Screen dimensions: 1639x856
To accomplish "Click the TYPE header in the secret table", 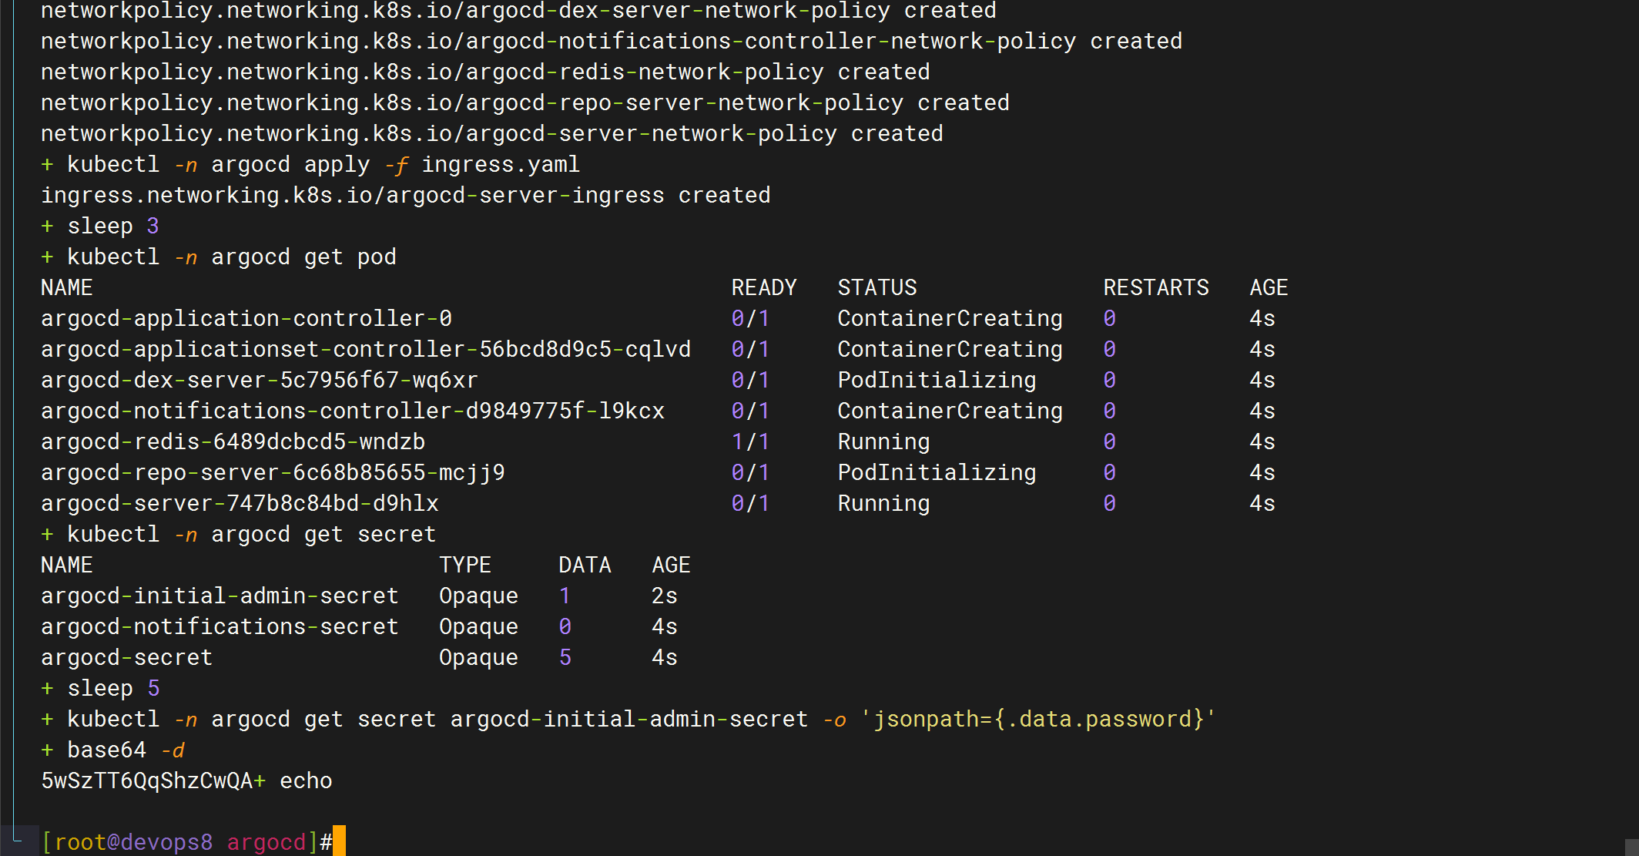I will (x=465, y=565).
